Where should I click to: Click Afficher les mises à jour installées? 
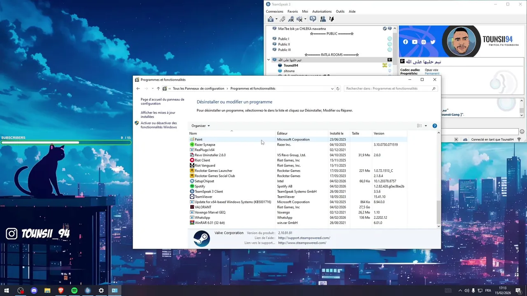point(158,115)
